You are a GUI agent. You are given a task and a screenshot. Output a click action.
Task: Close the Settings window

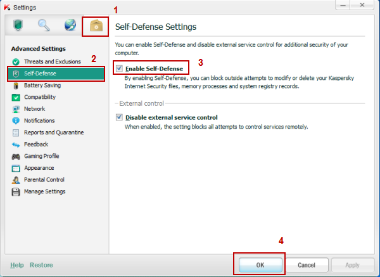362,5
